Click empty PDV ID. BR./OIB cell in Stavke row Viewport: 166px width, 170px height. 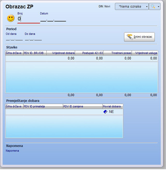(35, 58)
